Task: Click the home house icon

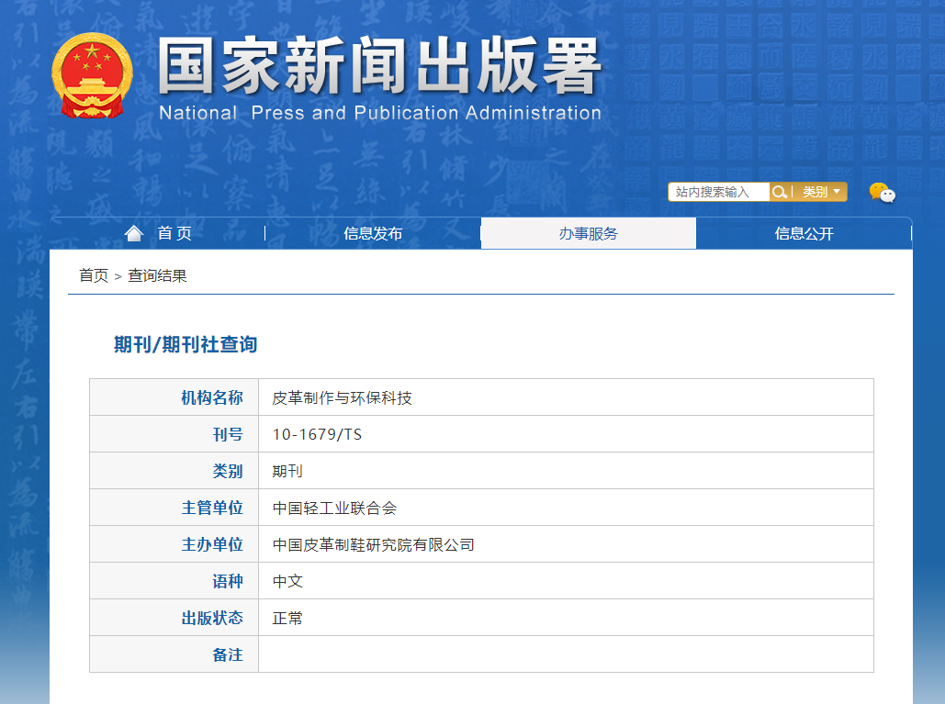Action: coord(134,233)
